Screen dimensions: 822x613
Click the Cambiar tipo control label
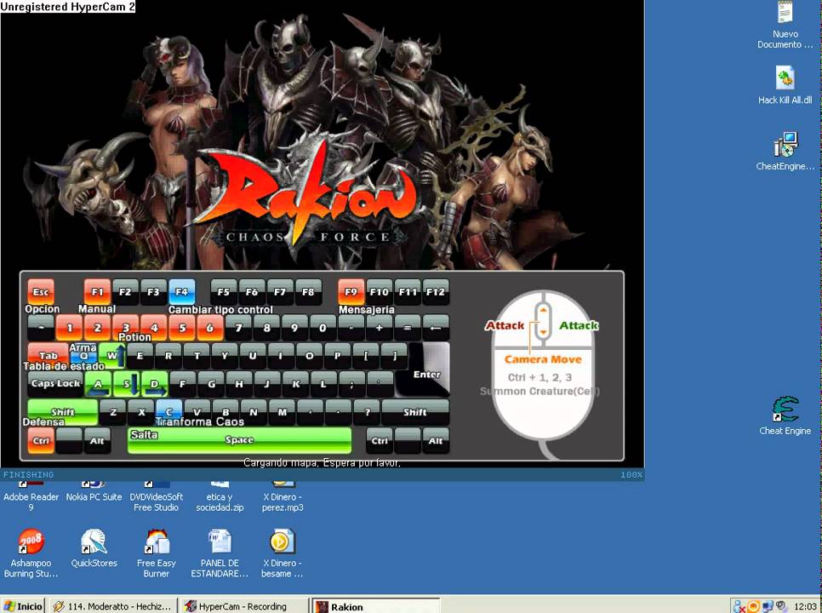[x=220, y=309]
